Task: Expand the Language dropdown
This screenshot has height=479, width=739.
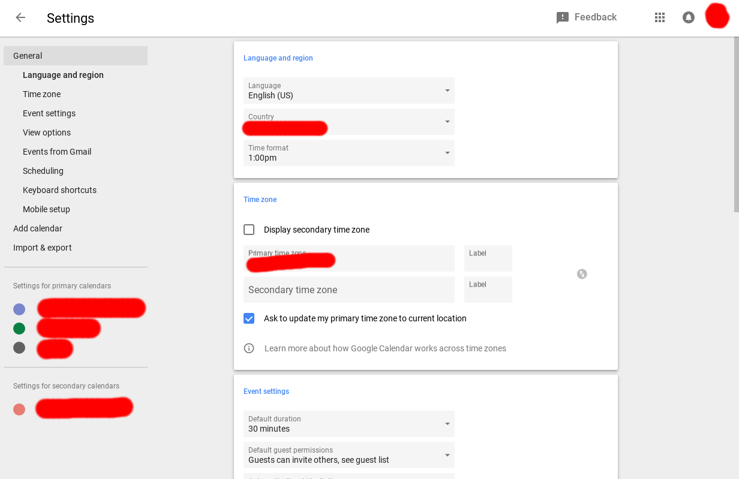Action: [x=349, y=91]
